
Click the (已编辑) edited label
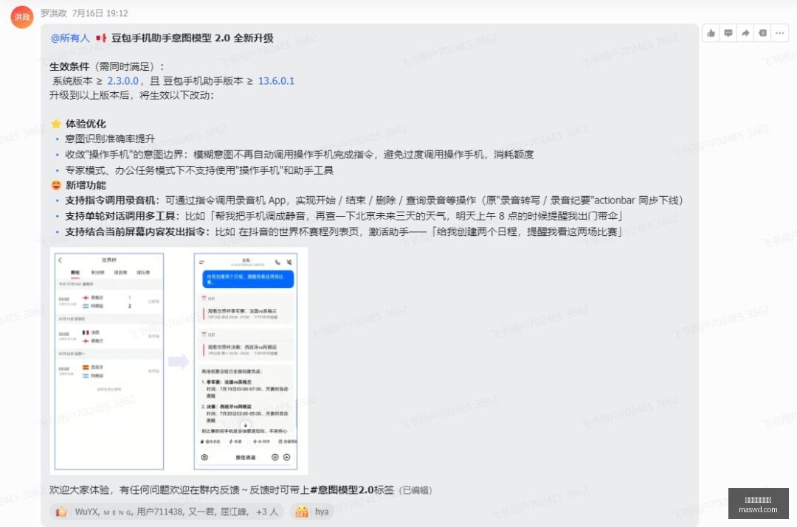(415, 490)
